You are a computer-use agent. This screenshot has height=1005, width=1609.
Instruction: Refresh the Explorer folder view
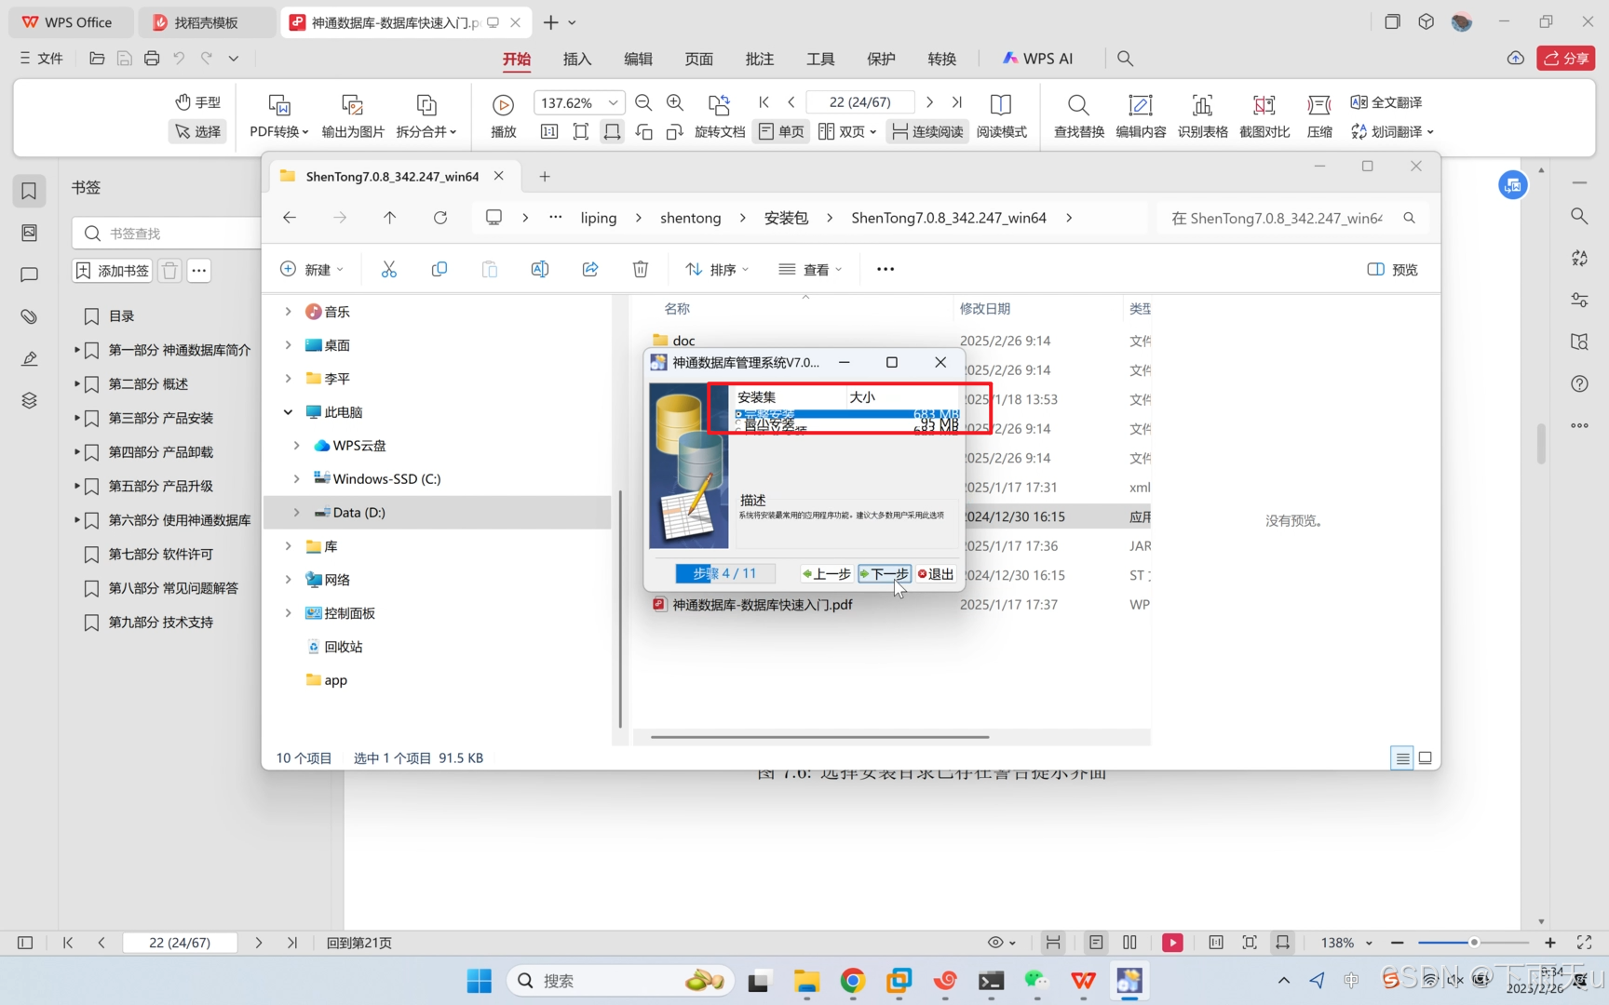440,218
